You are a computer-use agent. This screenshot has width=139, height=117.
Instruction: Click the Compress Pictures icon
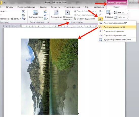(x=23, y=11)
